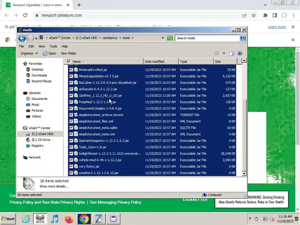Image resolution: width=300 pixels, height=225 pixels.
Task: Uncheck Minestrappolation+5.7.5.jar checkbox
Action: click(71, 76)
